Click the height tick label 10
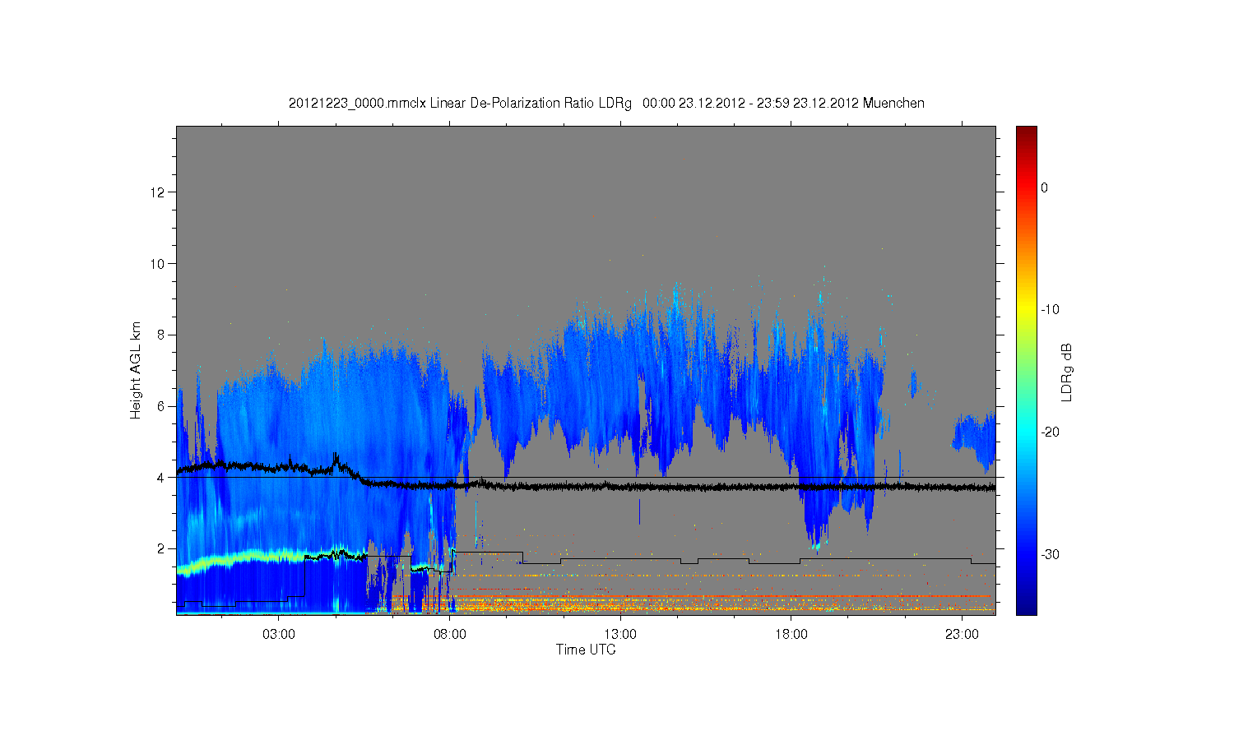Screen dimensions: 1234x740 click(157, 263)
